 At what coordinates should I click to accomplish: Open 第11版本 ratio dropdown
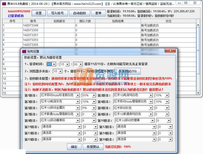90,127
